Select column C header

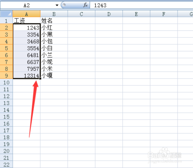81,14
